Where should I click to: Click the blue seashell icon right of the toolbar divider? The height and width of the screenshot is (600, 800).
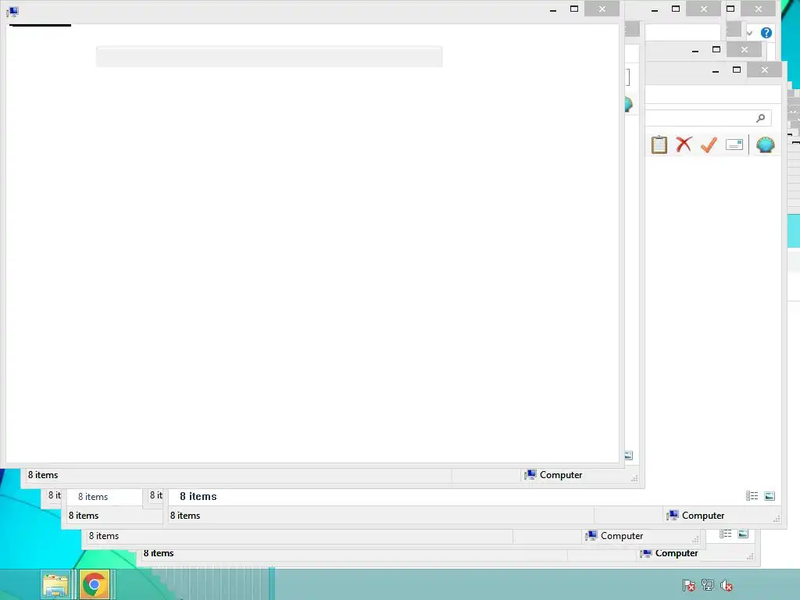766,145
